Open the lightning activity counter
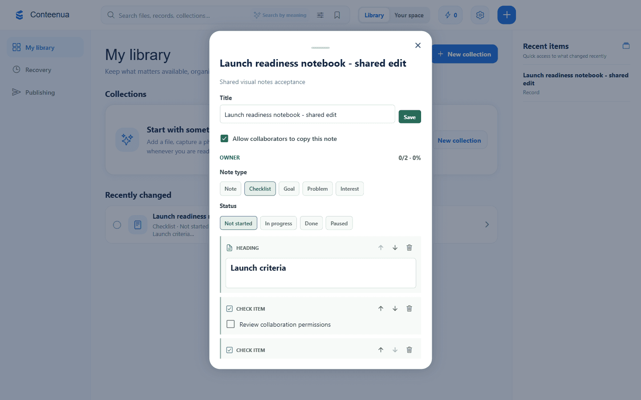This screenshot has height=400, width=641. 450,15
